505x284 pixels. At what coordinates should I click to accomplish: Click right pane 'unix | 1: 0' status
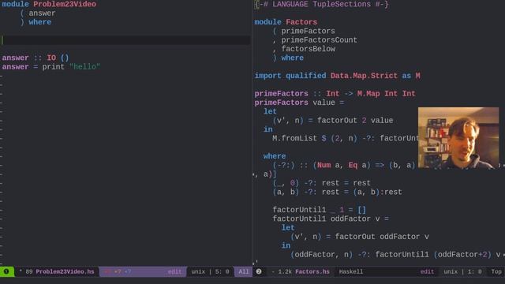tap(462, 271)
